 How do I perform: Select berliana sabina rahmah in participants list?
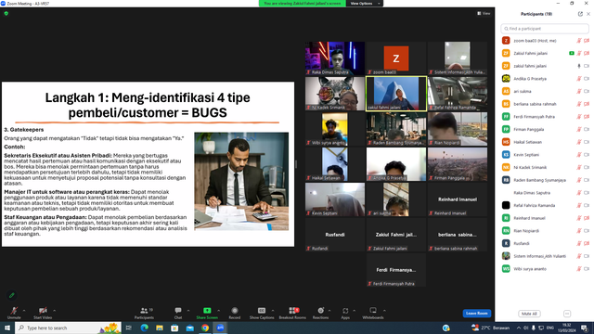546,104
